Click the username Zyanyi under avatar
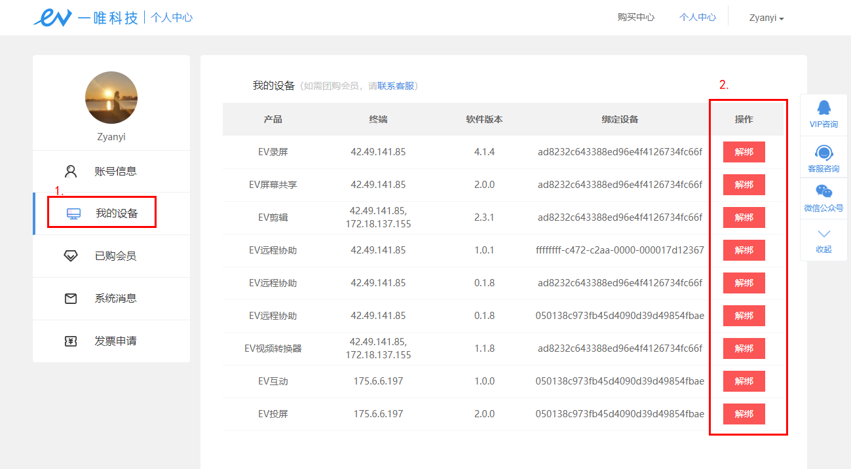 (x=111, y=137)
